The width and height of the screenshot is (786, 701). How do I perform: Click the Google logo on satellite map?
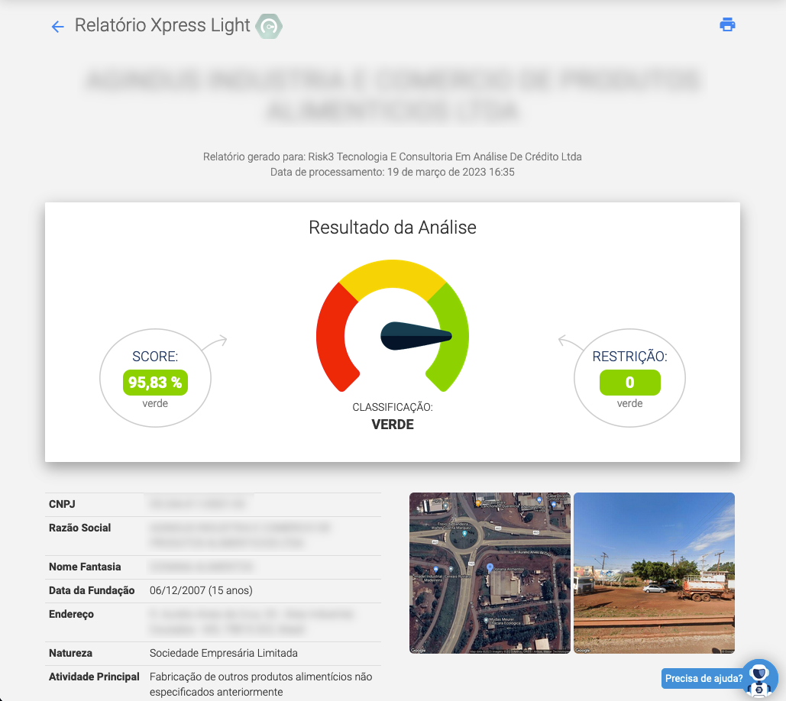pos(419,650)
